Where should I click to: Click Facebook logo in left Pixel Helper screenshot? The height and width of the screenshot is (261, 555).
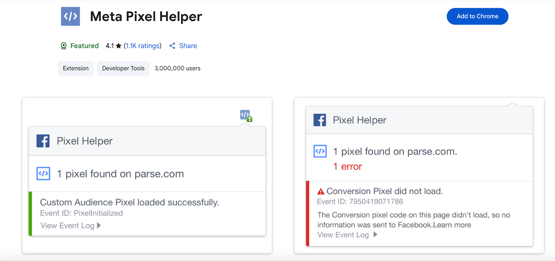click(43, 141)
